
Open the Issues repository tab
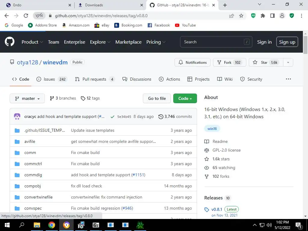click(x=52, y=79)
